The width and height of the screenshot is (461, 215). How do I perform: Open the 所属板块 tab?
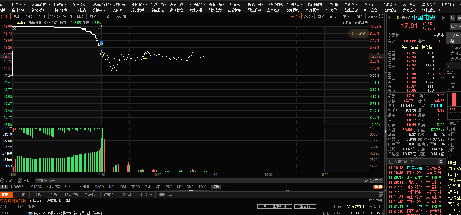point(91,195)
